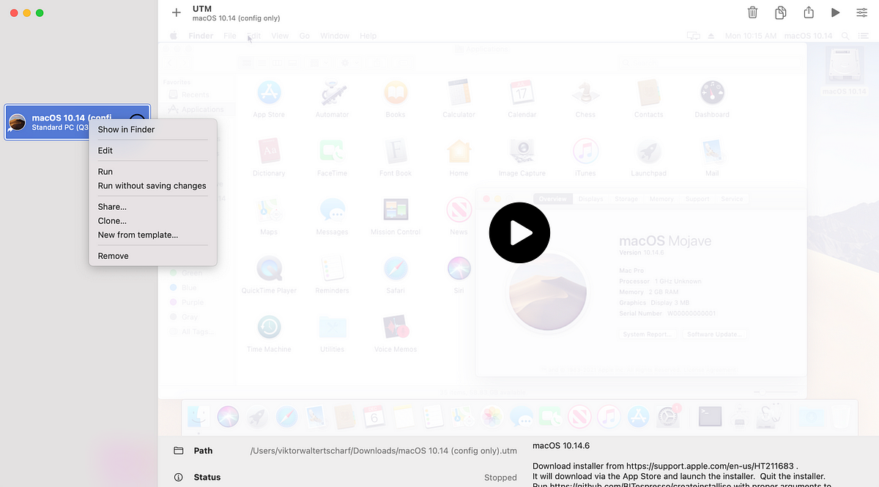879x487 pixels.
Task: Click the macOS 10.14.6 notes heading
Action: tap(561, 445)
